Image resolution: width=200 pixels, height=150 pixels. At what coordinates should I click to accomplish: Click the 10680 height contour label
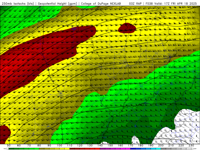(x=161, y=104)
